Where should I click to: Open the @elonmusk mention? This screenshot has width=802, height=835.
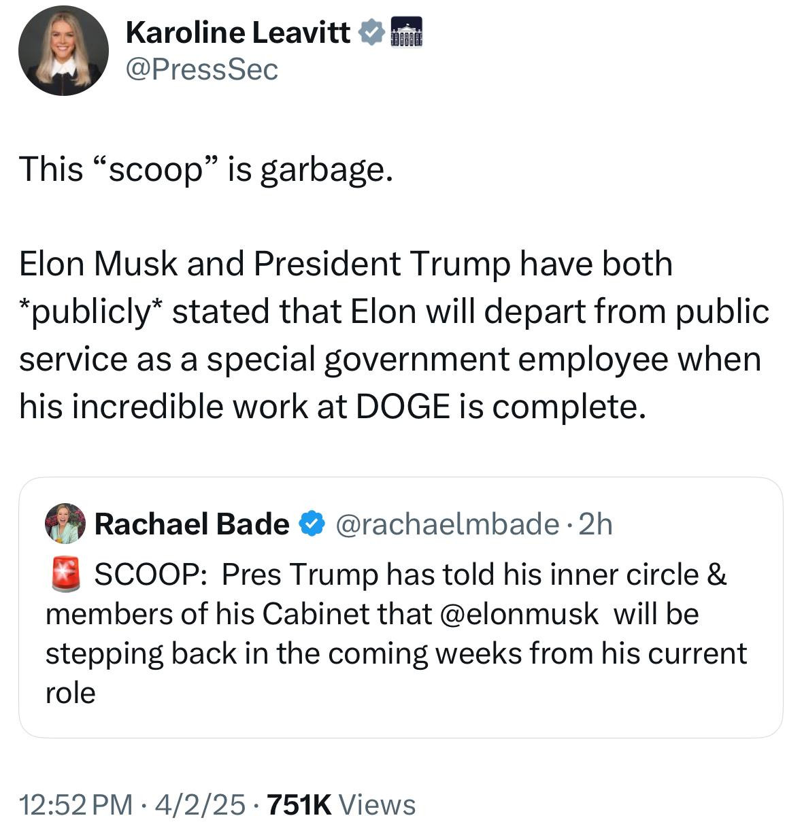click(520, 614)
